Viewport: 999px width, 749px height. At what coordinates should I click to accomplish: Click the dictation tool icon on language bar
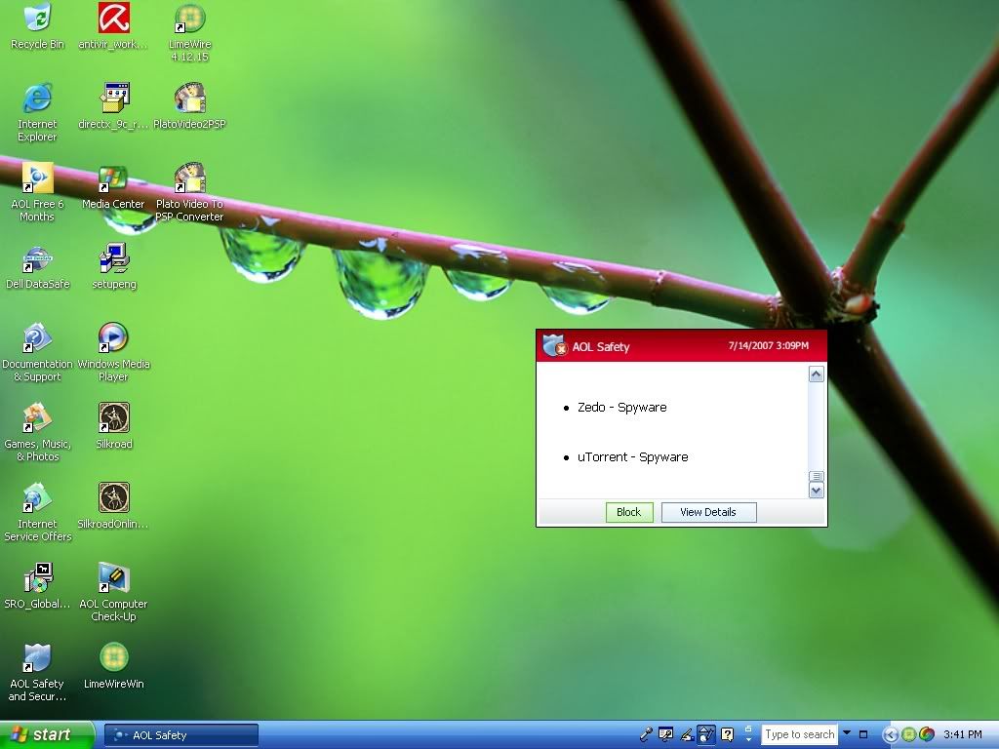click(665, 734)
